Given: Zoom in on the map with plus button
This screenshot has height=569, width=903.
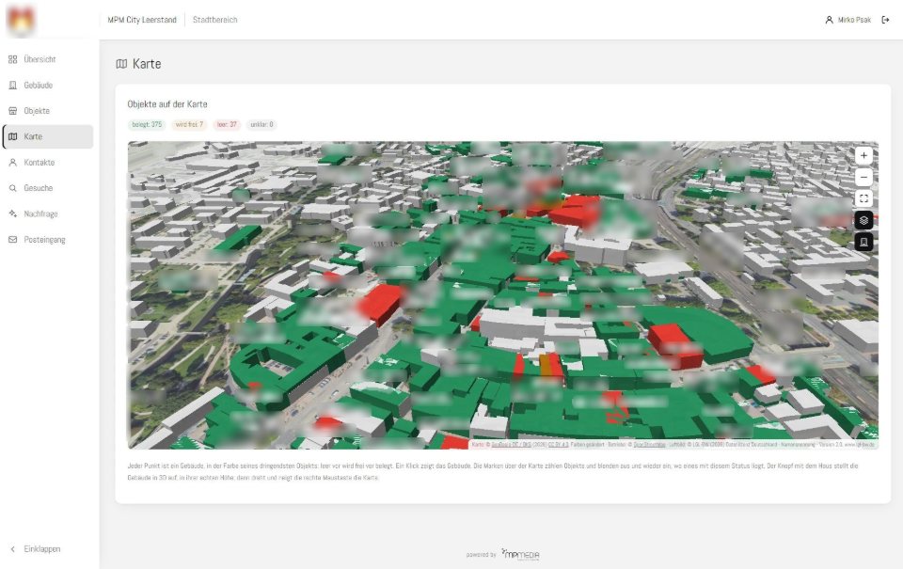Looking at the screenshot, I should (863, 155).
